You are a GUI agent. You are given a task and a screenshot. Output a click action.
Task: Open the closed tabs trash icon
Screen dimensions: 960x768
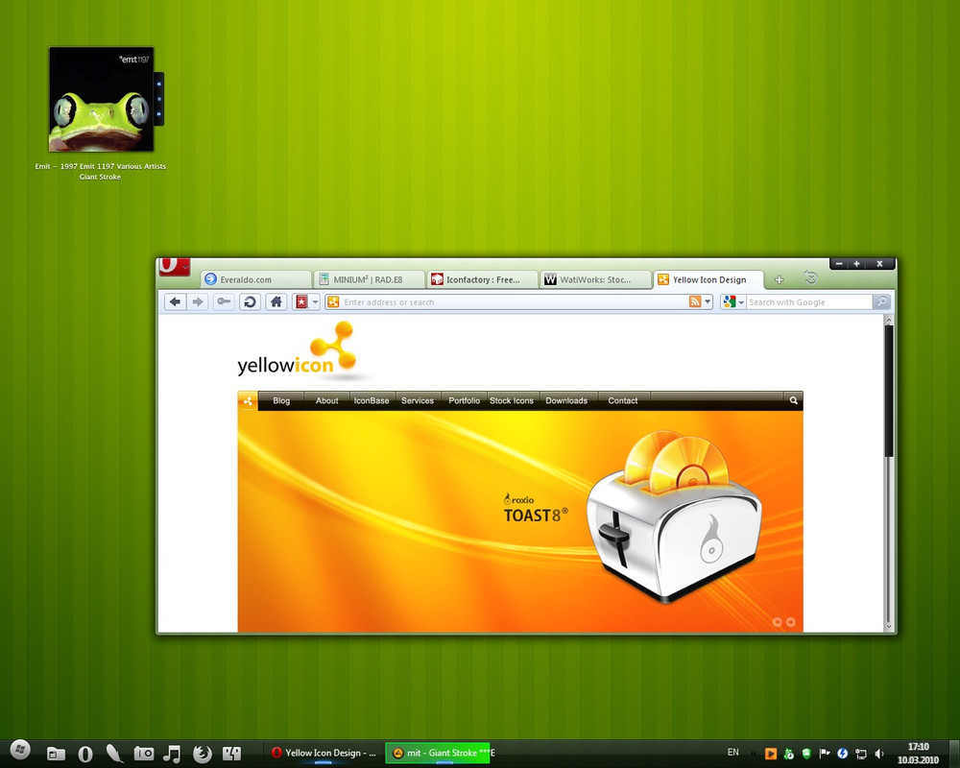coord(810,278)
